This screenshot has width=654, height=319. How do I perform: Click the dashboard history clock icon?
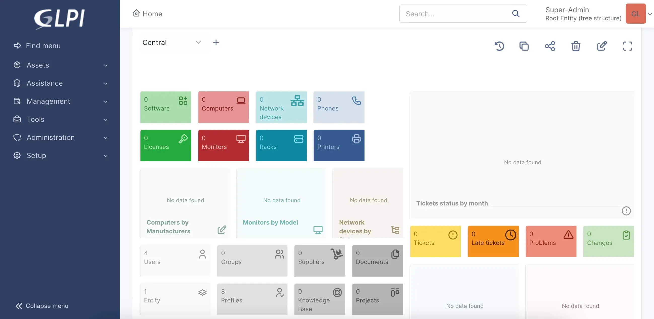pyautogui.click(x=499, y=46)
